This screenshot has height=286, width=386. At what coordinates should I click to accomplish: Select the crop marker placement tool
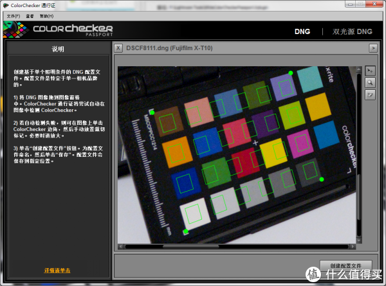click(x=370, y=71)
